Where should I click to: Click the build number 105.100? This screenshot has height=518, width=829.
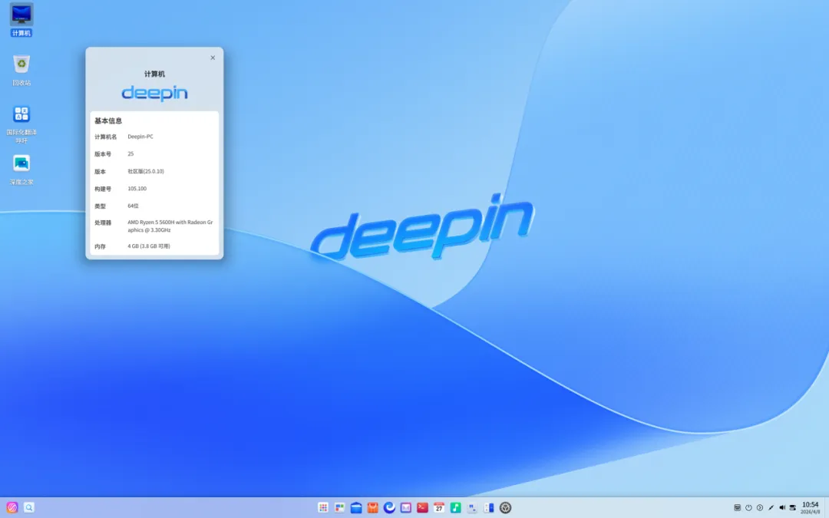[137, 189]
